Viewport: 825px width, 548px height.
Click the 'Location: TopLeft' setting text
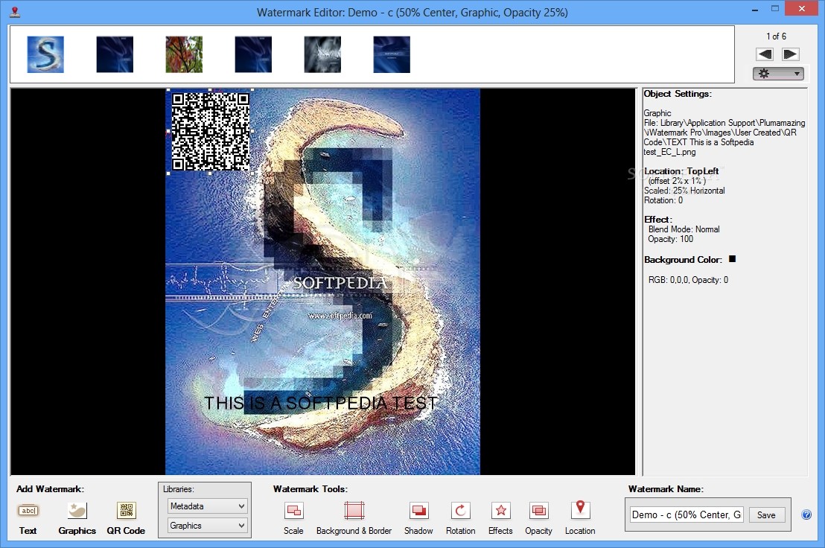coord(681,171)
